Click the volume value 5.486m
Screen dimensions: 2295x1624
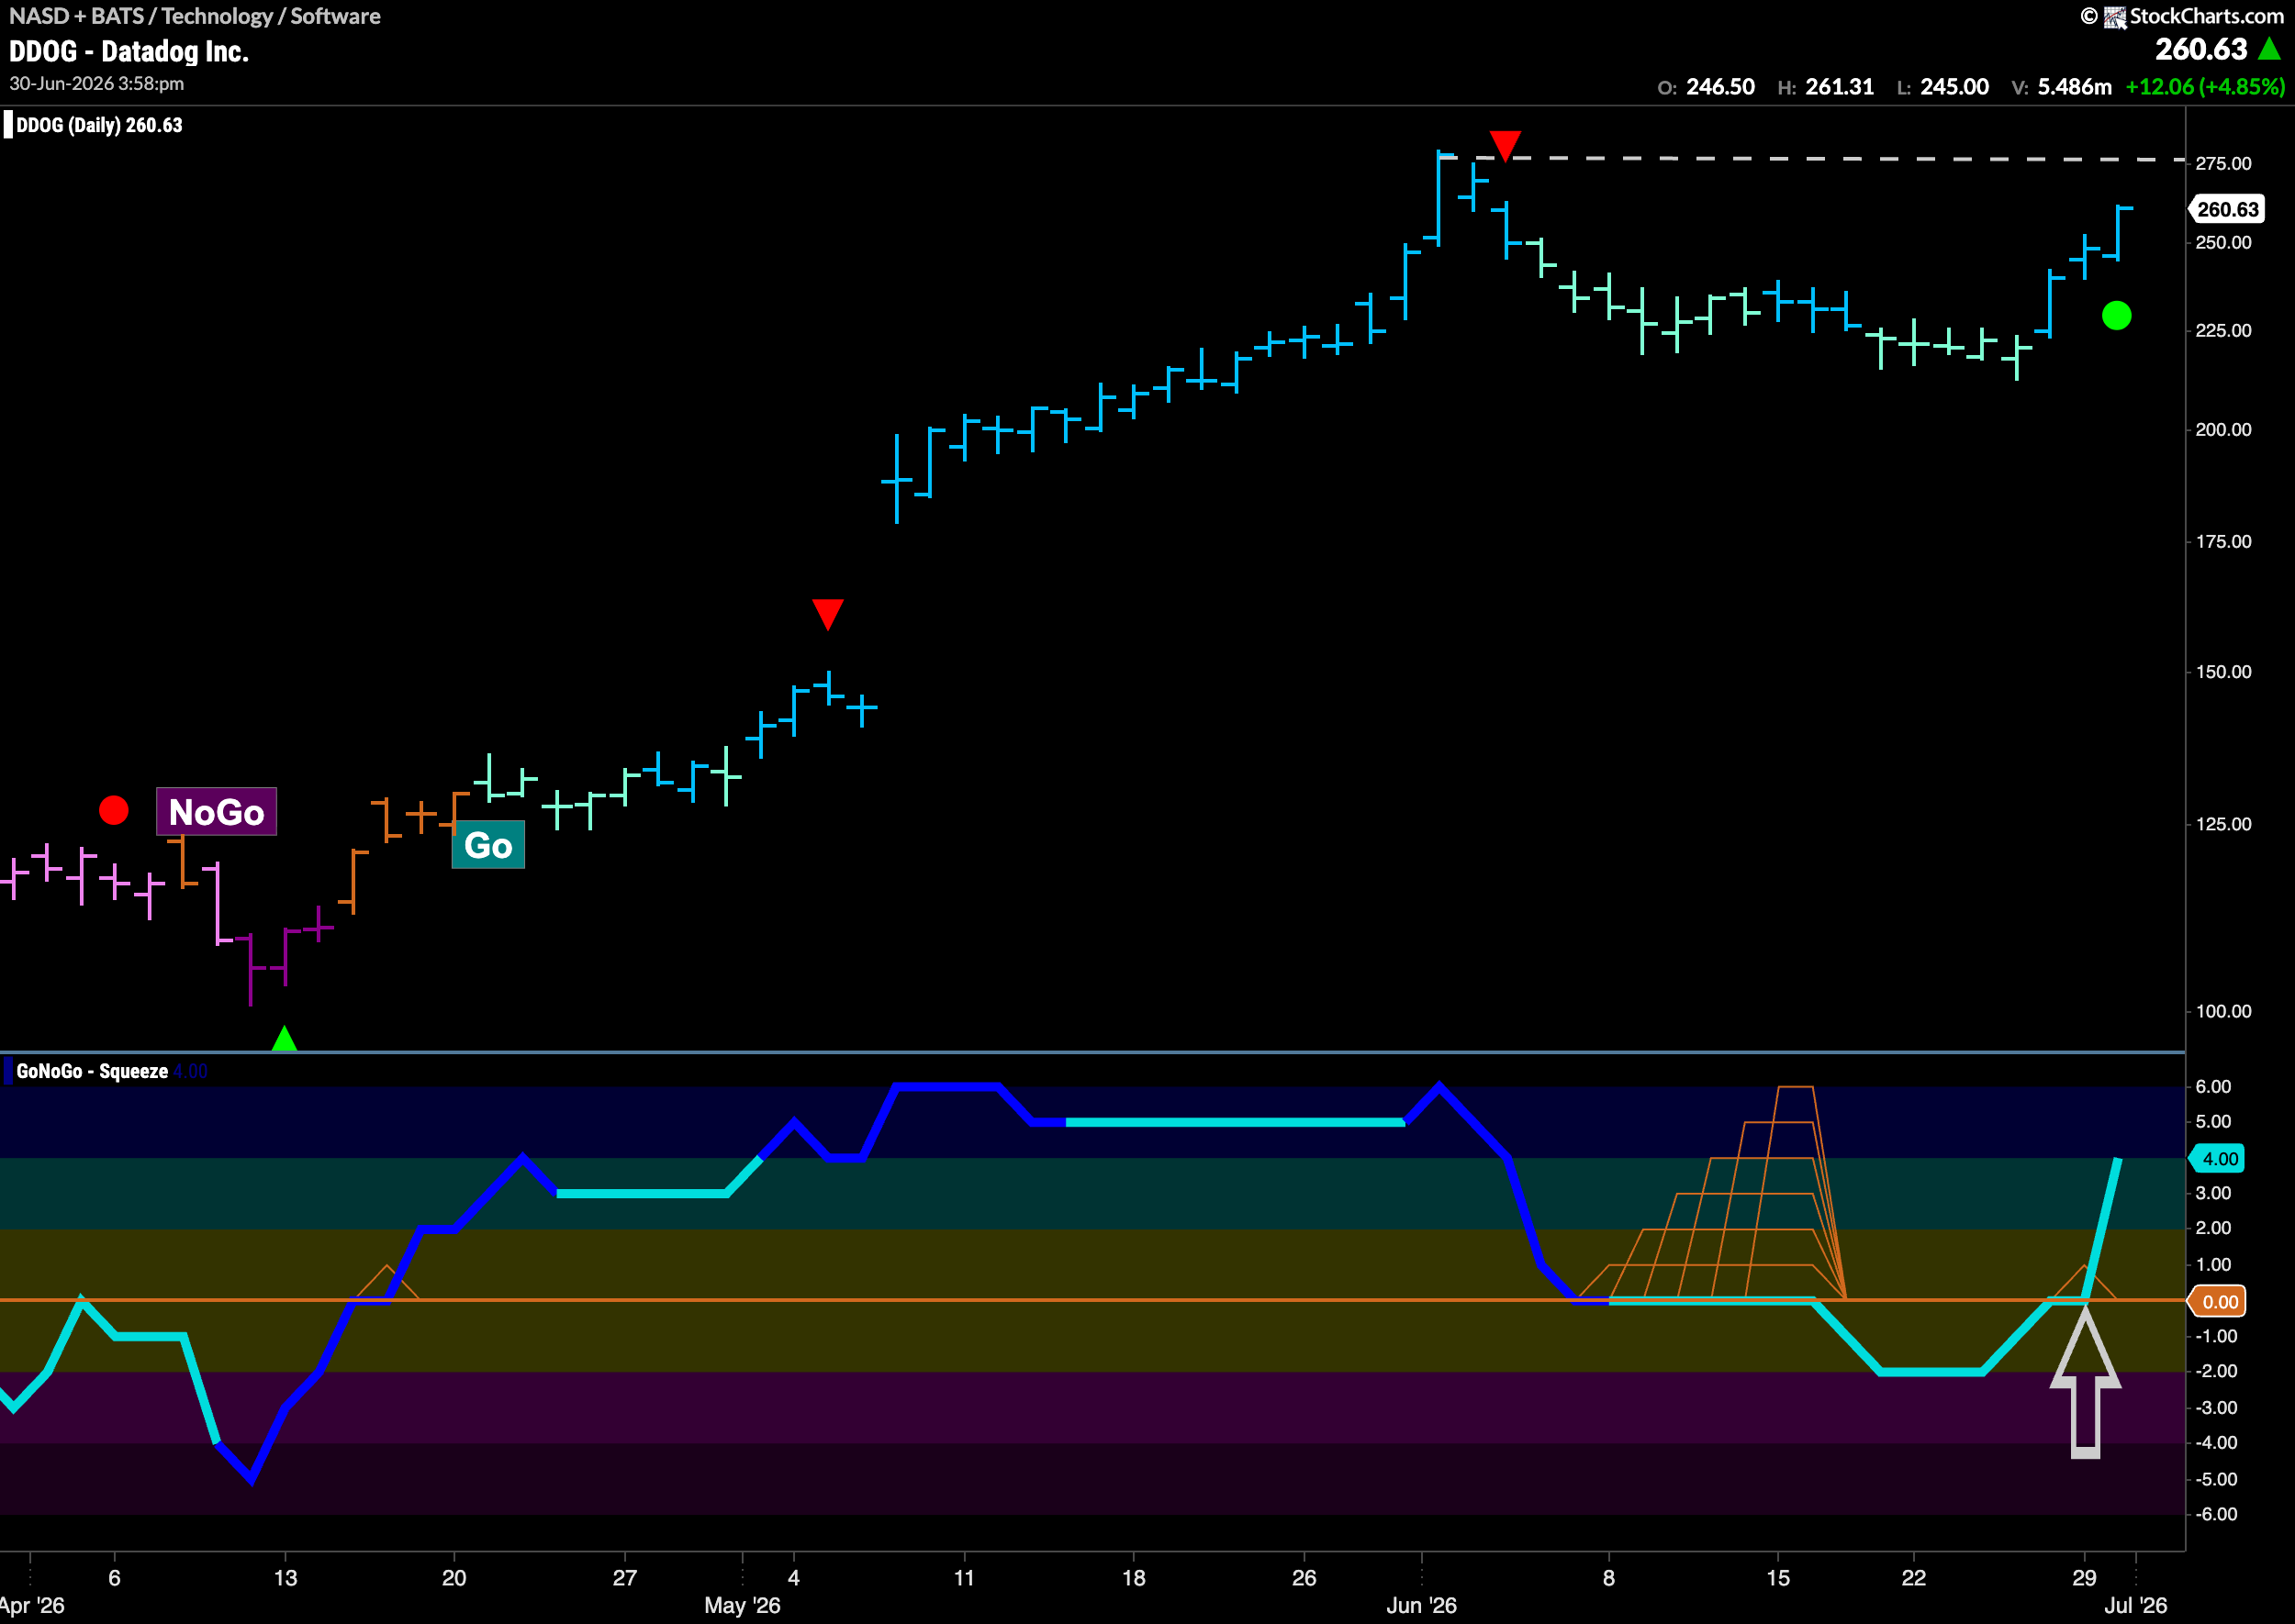click(2075, 87)
